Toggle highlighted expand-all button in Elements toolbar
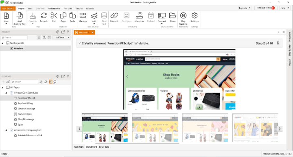Image resolution: width=293 pixels, height=157 pixels. (x=50, y=82)
